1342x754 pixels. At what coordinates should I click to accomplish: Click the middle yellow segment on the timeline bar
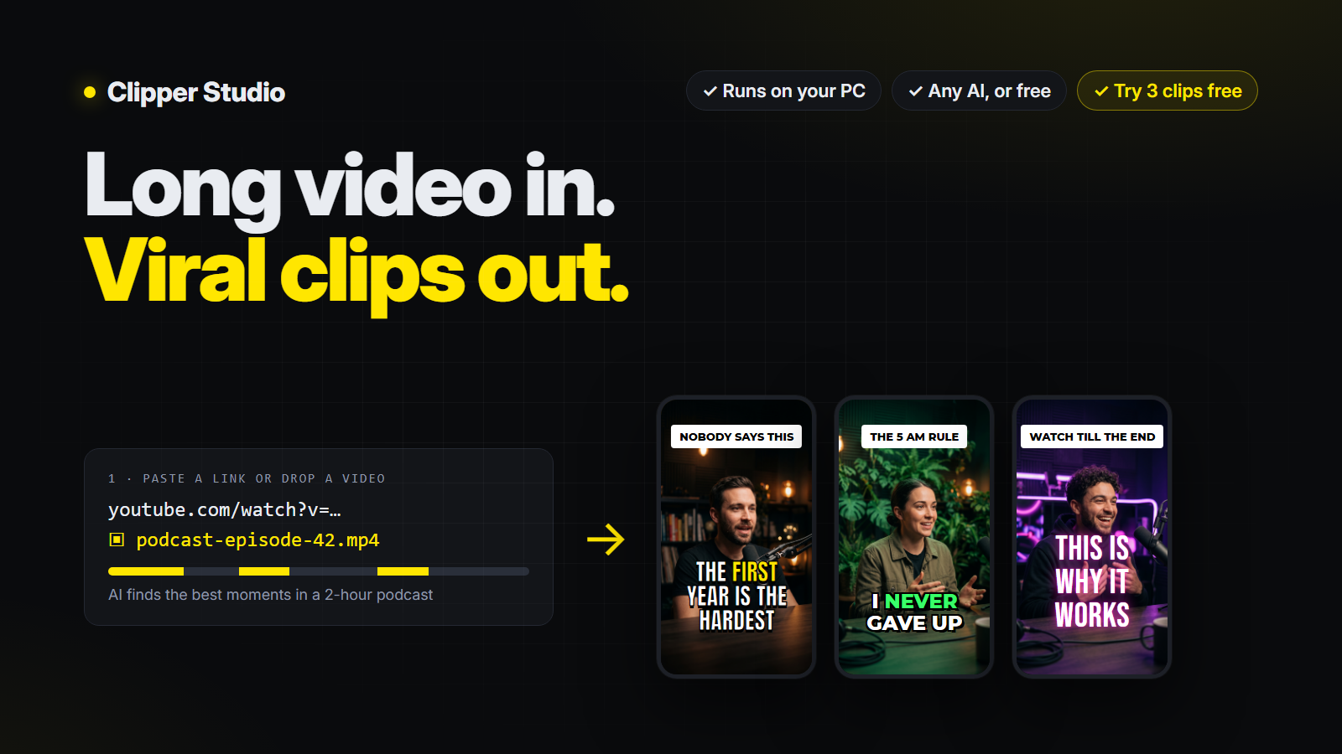(264, 571)
